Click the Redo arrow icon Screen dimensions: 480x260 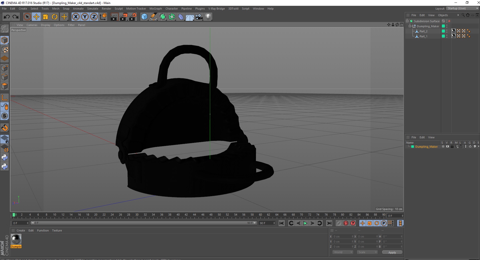coord(16,17)
